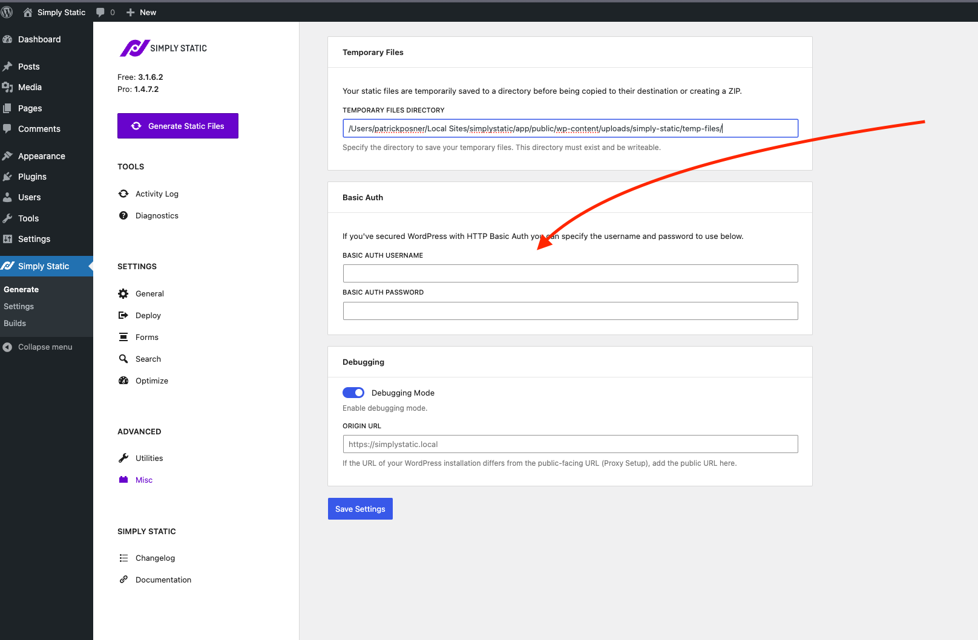Image resolution: width=978 pixels, height=640 pixels.
Task: Click the Search magnifier icon
Action: (123, 359)
